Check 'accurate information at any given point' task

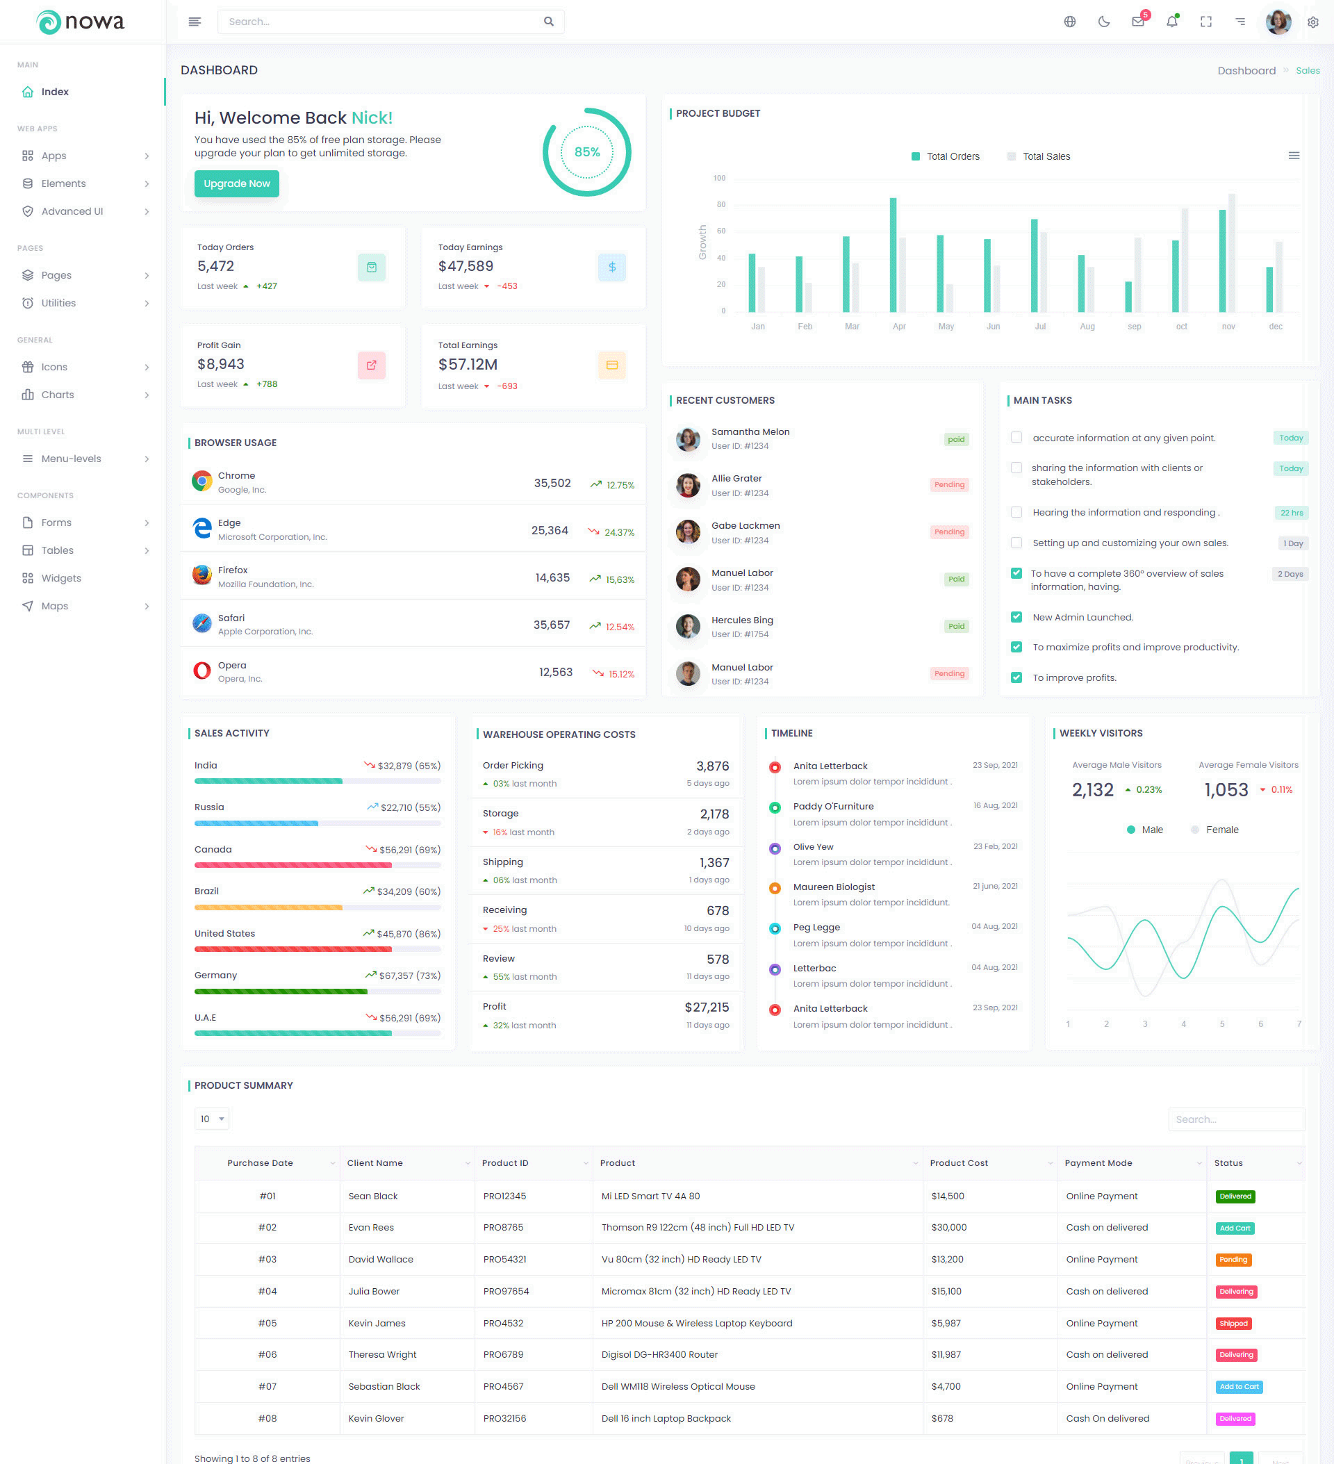[1016, 437]
